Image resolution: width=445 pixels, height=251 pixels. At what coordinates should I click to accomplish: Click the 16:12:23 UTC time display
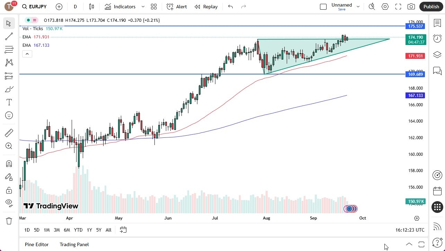(x=410, y=230)
